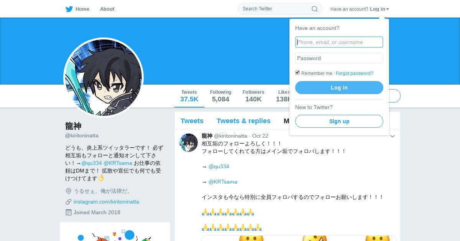Click the Twitter bird logo
Screen dimensions: 460x241
click(69, 9)
